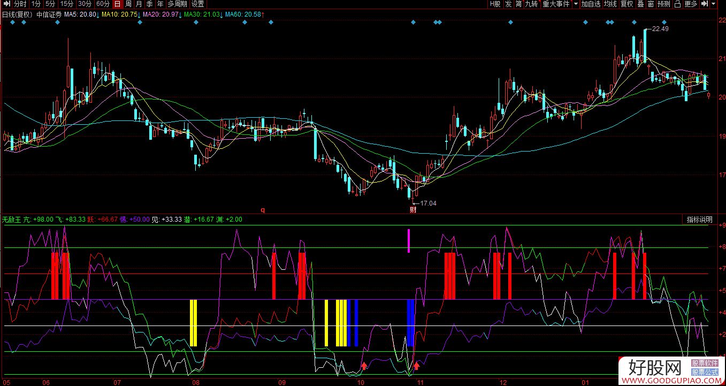Toggle the 九转 indicator button
The image size is (726, 386).
[532, 4]
